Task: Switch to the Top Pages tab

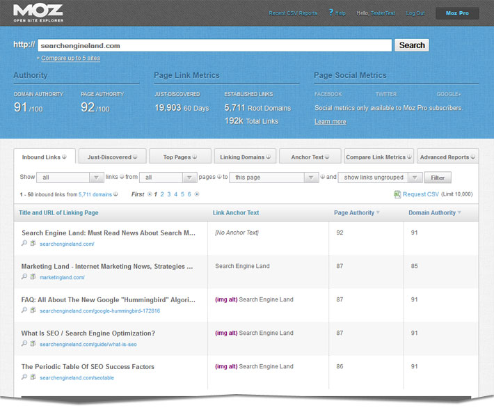Action: click(180, 157)
